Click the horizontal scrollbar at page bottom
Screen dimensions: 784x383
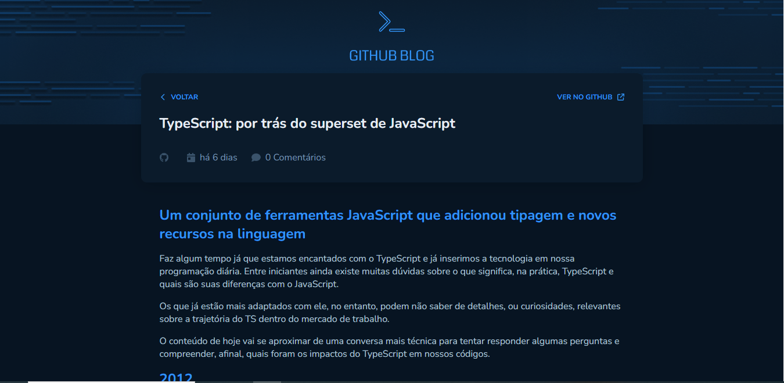pos(267,381)
